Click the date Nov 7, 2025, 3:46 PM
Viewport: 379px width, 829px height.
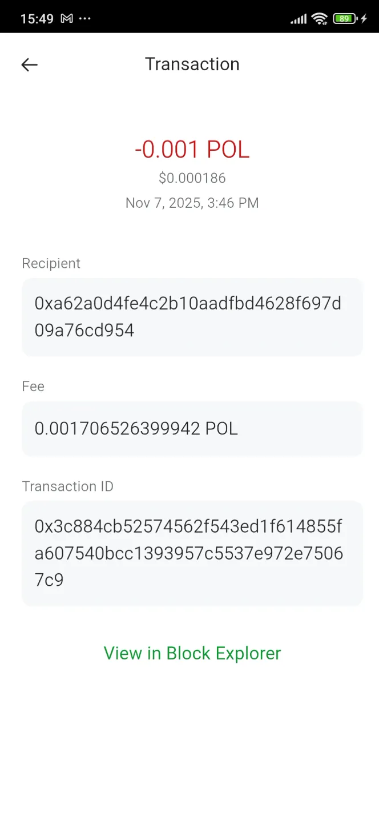(x=192, y=203)
